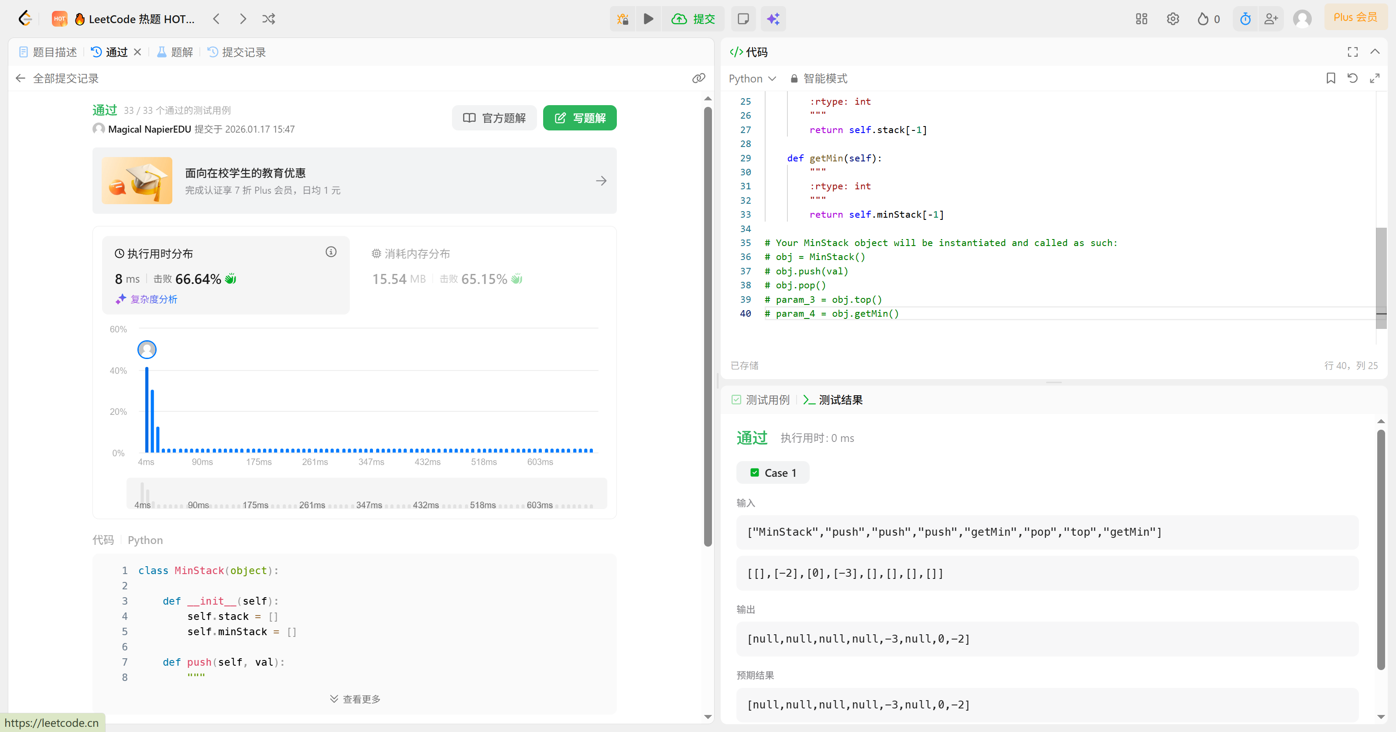The height and width of the screenshot is (732, 1396).
Task: Open the debug icon in top toolbar
Action: (623, 19)
